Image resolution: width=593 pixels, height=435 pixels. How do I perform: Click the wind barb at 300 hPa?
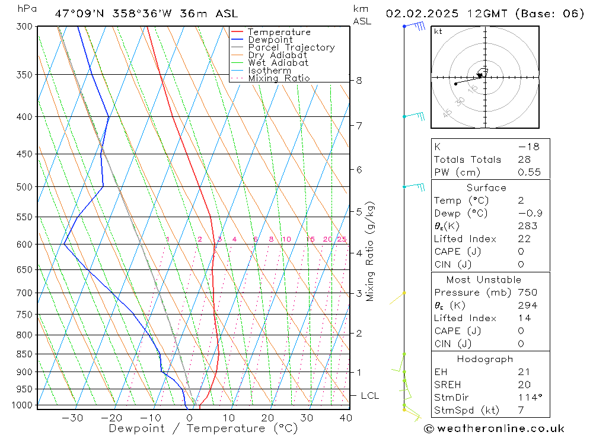[414, 26]
